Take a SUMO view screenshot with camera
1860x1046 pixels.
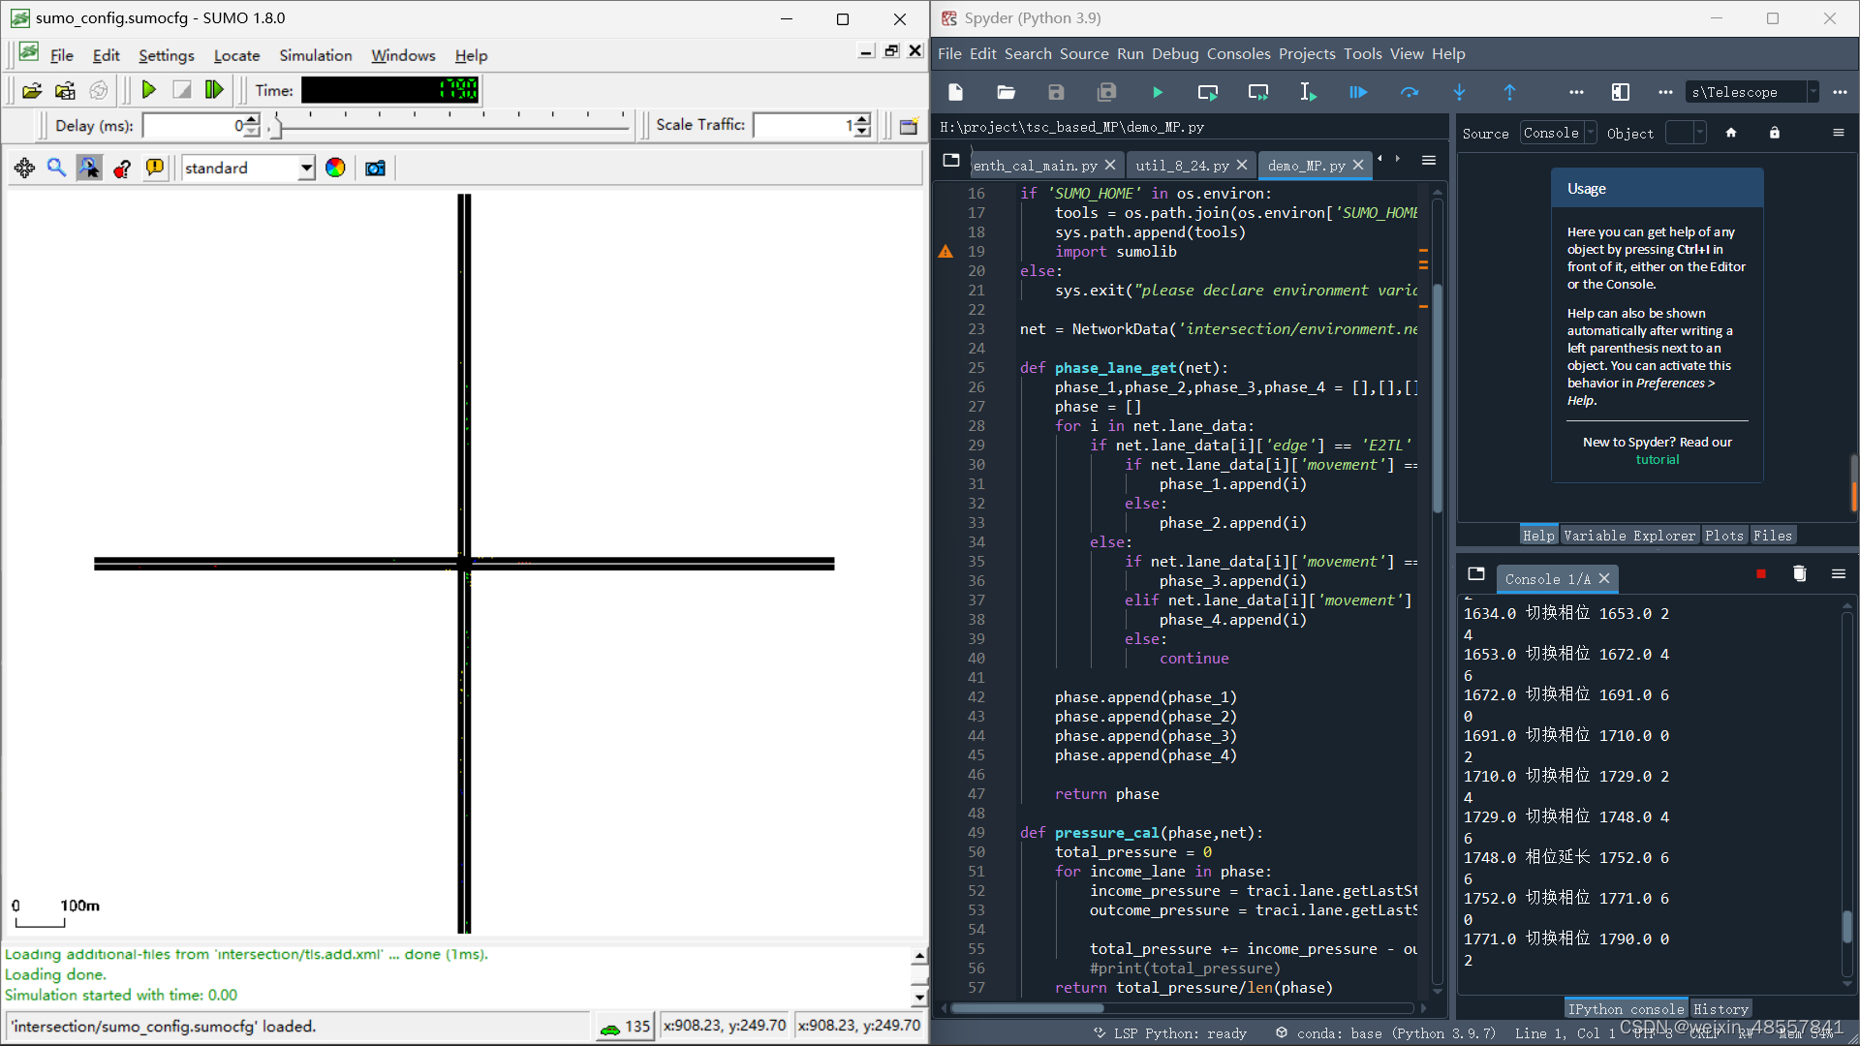(x=375, y=168)
